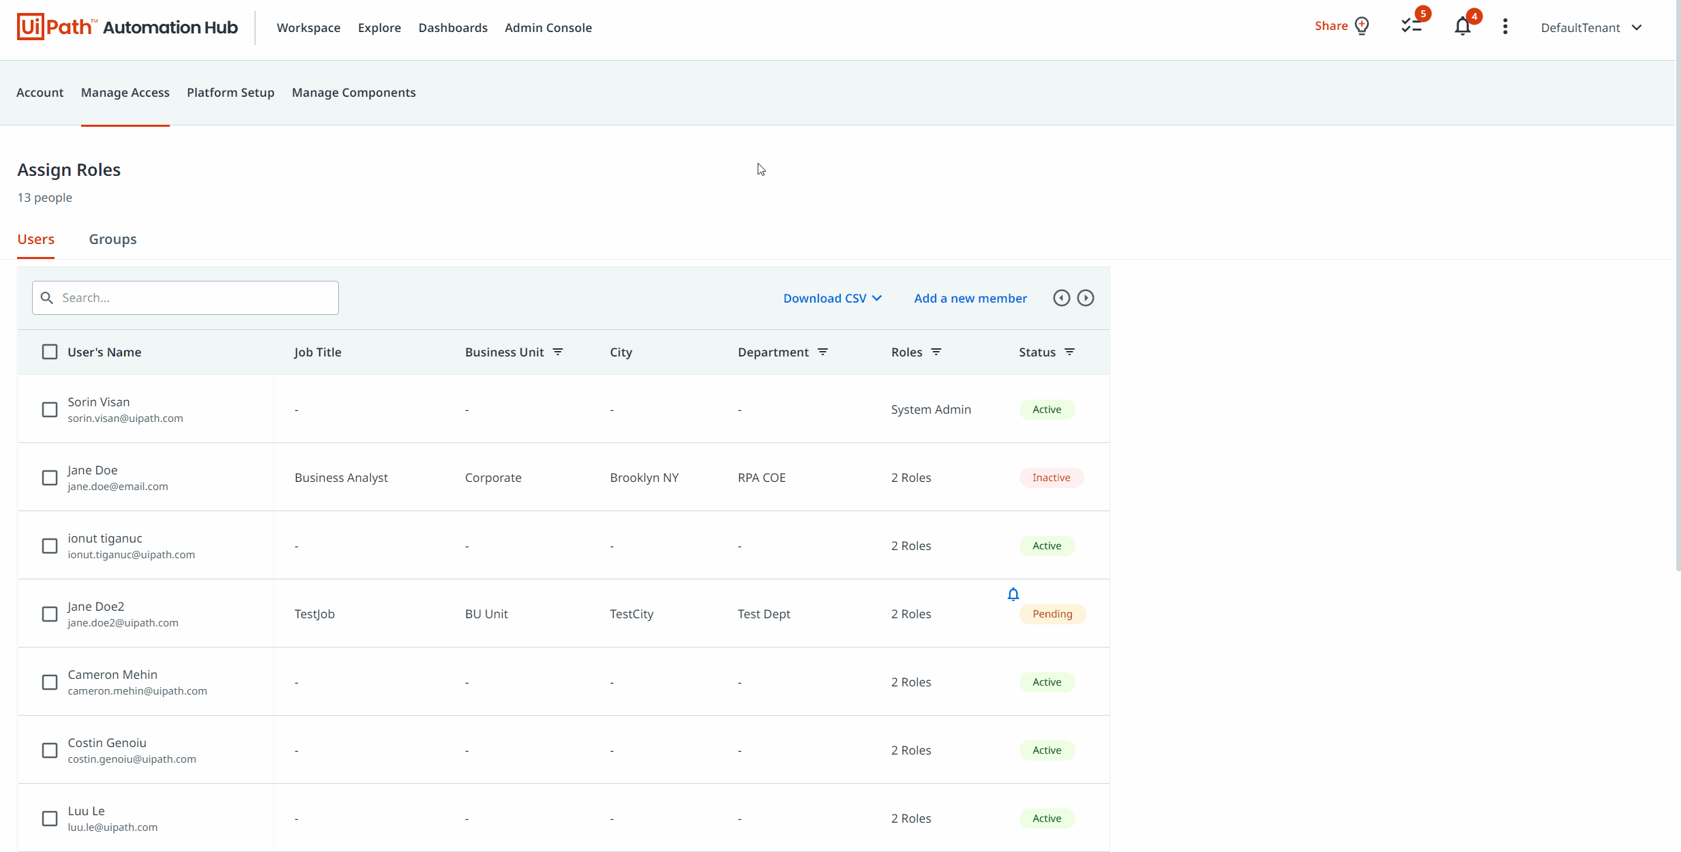
Task: Filter by Business Unit column
Action: coord(558,352)
